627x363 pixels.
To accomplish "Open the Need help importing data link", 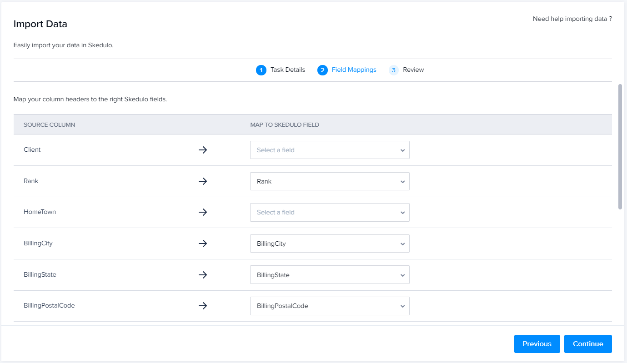I will [x=572, y=19].
